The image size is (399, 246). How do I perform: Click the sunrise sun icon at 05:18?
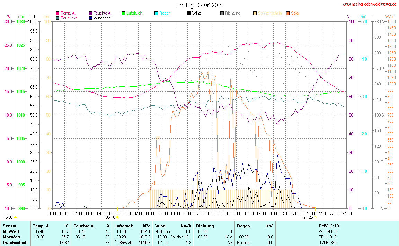point(117,217)
